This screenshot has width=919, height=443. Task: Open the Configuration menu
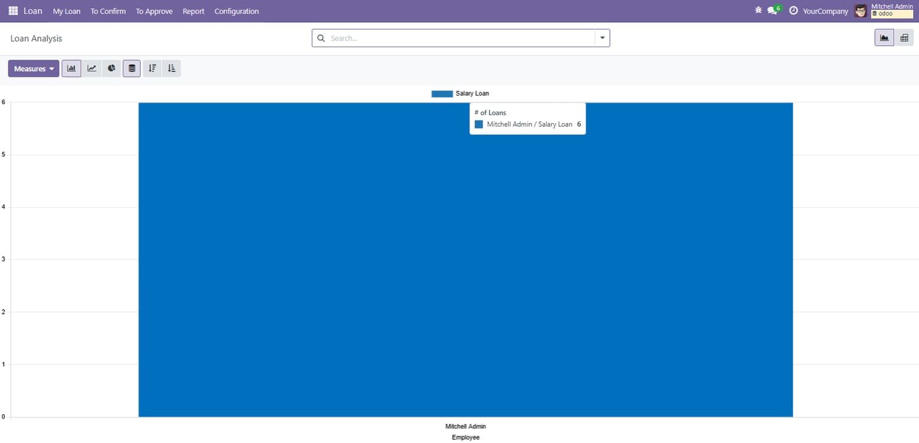237,11
